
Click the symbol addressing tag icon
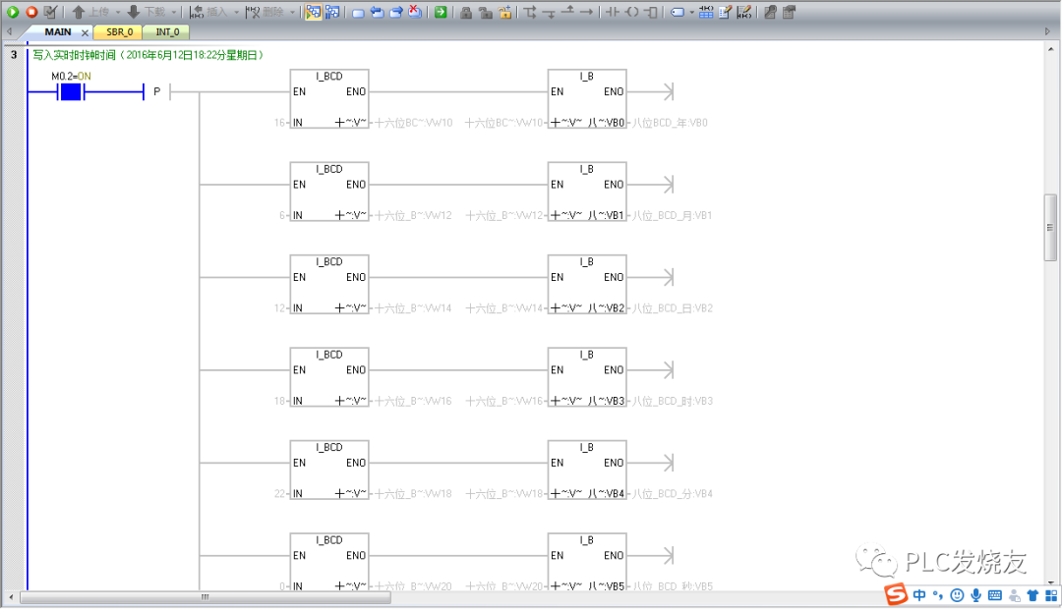click(677, 12)
